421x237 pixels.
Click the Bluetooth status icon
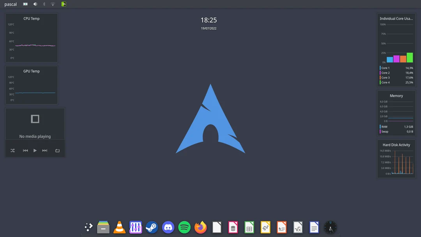tap(43, 4)
